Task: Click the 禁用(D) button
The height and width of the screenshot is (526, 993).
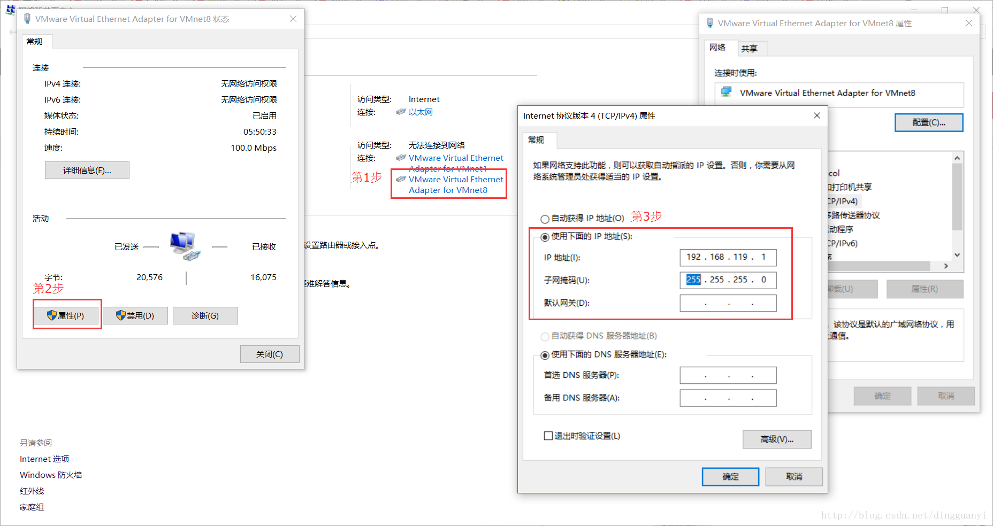Action: point(135,316)
